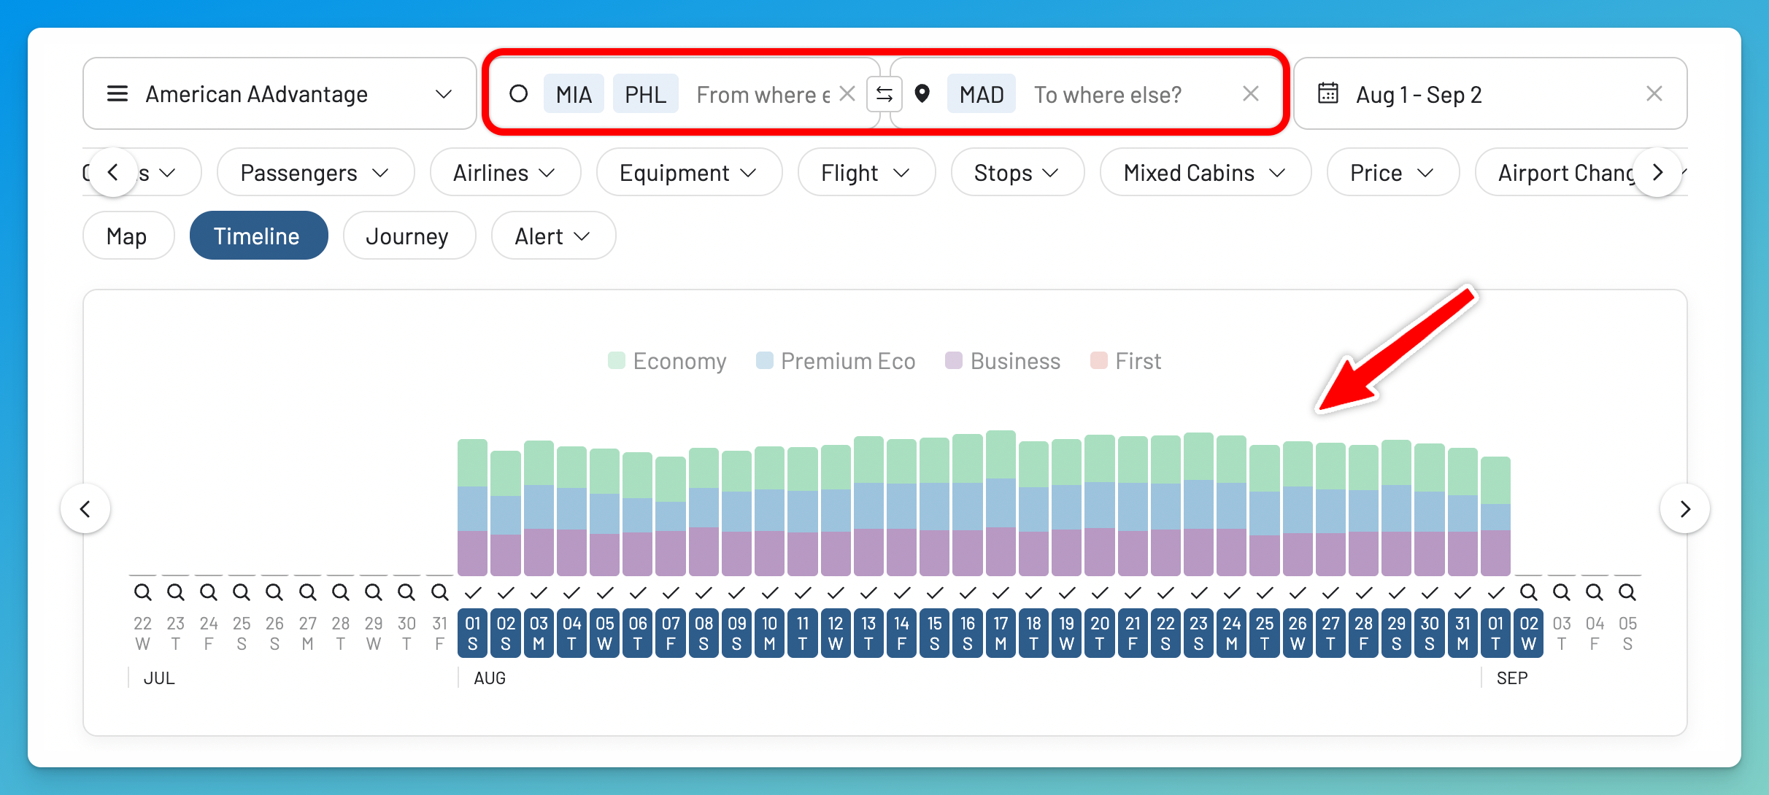Search availability for Sep 03 magnifier
The height and width of the screenshot is (795, 1769).
(x=1562, y=592)
